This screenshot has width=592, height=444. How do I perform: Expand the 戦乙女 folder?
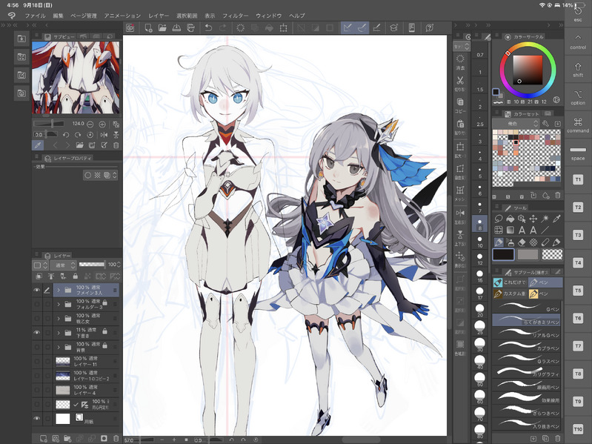59,319
